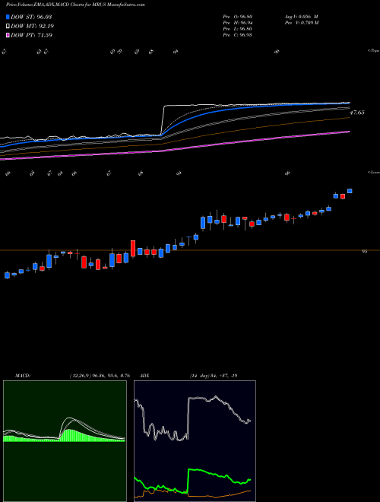The height and width of the screenshot is (502, 380).
Task: Click the last blue candlestick at far right
Action: 350,191
